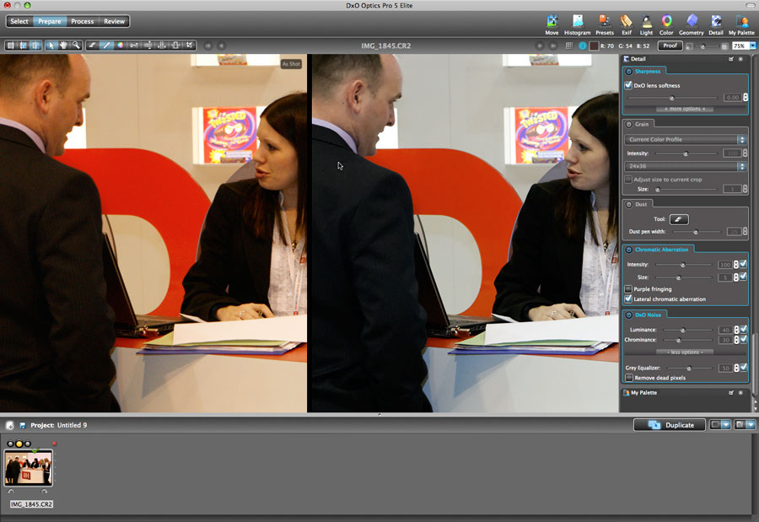759x522 pixels.
Task: Click the Proof button
Action: point(670,46)
